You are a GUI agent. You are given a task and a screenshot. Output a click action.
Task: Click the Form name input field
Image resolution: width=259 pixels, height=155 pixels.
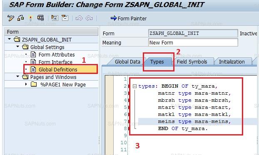(x=193, y=33)
